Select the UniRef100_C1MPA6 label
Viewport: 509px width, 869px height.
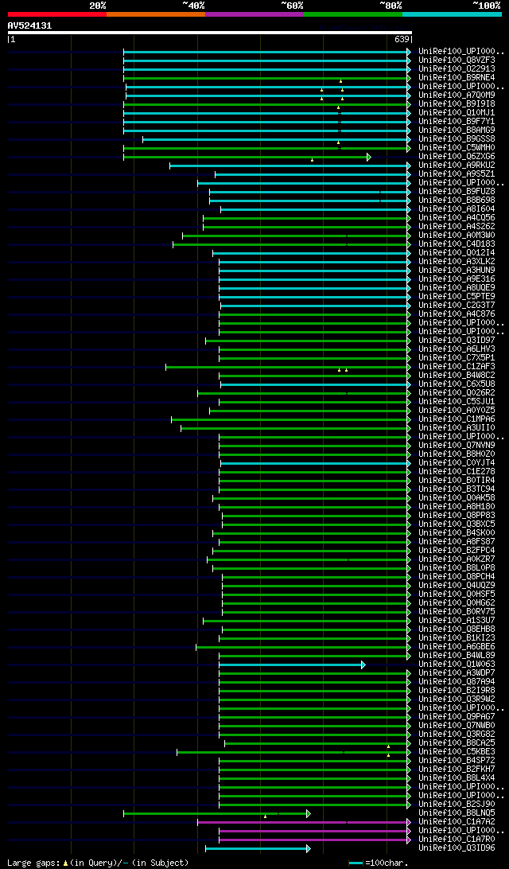pos(457,419)
